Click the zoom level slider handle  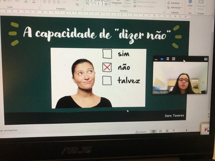pos(187,130)
